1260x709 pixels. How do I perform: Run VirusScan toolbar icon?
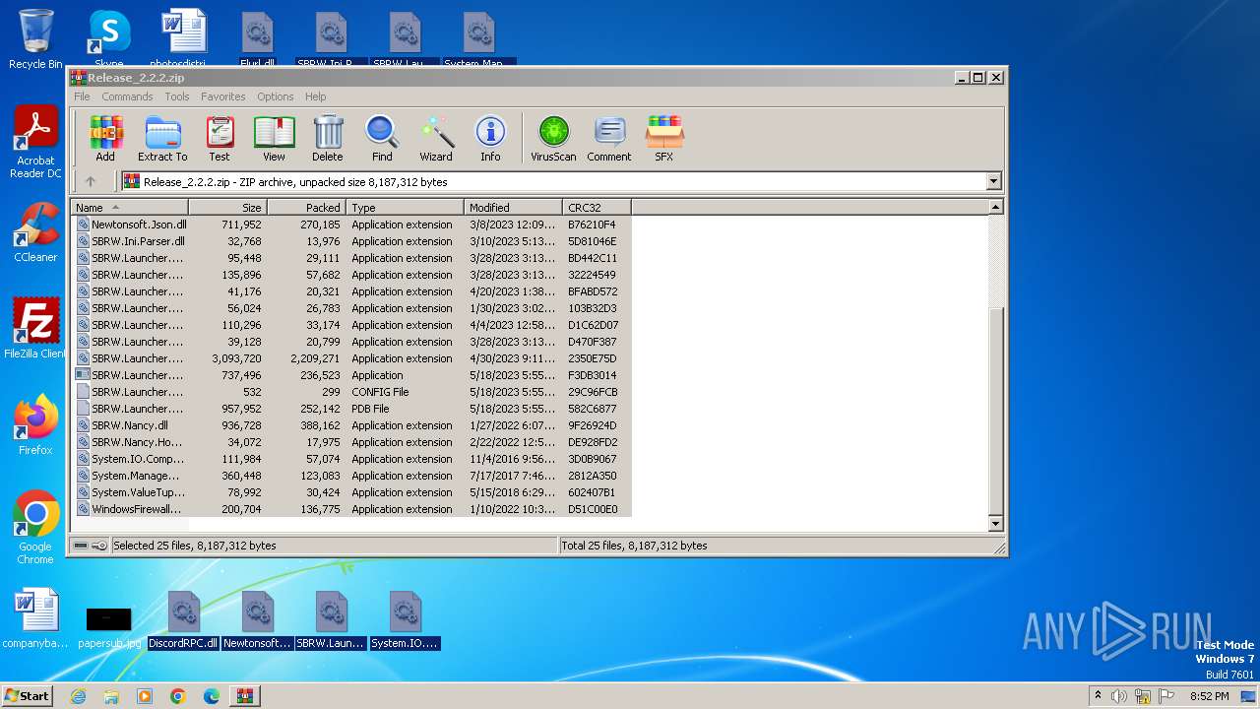point(553,139)
